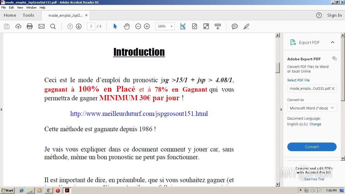This screenshot has height=194, width=345.
Task: Save the file with the floppy disk icon
Action: pos(7,26)
